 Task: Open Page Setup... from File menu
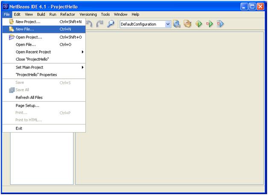tap(44, 106)
